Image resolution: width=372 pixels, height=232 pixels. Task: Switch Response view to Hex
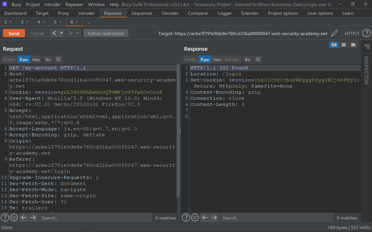point(217,59)
